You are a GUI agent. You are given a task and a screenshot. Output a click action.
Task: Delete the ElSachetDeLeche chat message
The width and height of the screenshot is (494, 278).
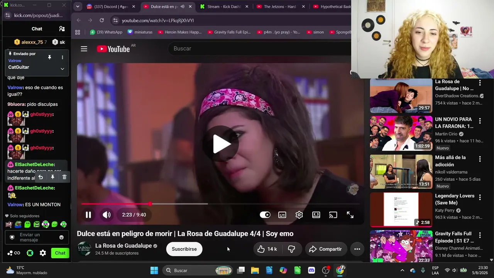point(64,177)
